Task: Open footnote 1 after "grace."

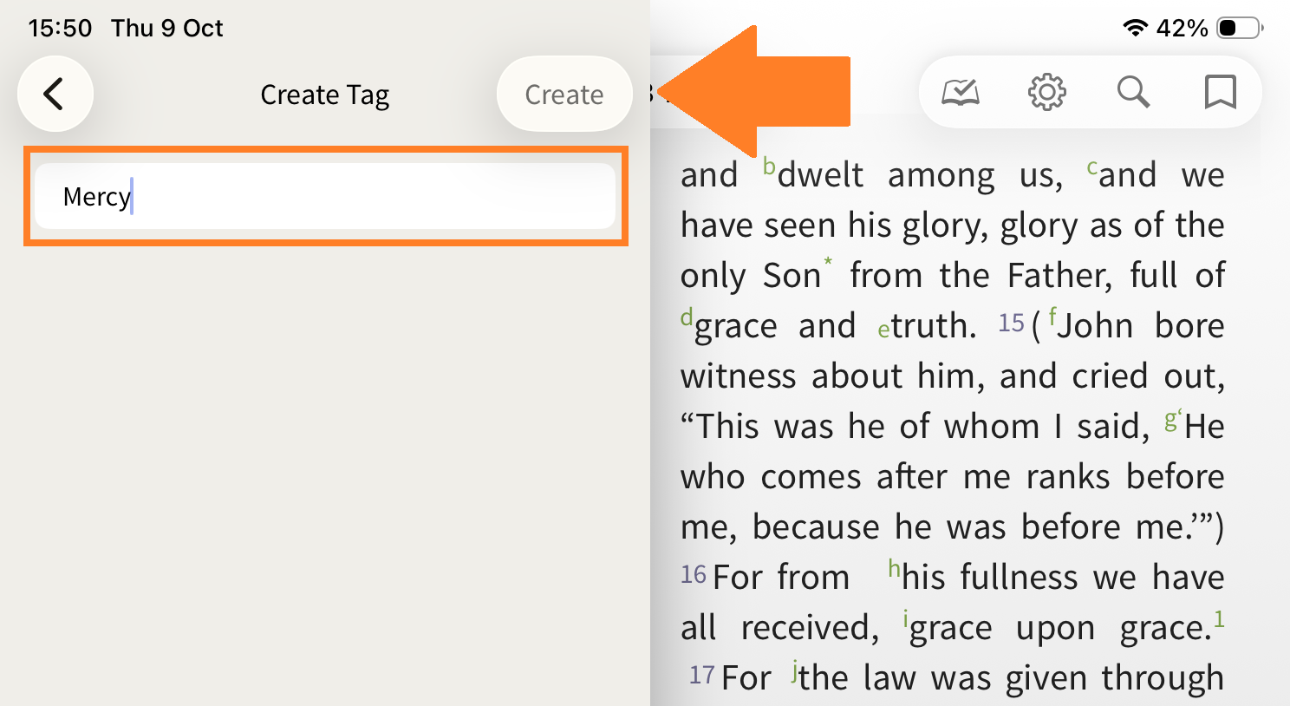Action: tap(1219, 618)
